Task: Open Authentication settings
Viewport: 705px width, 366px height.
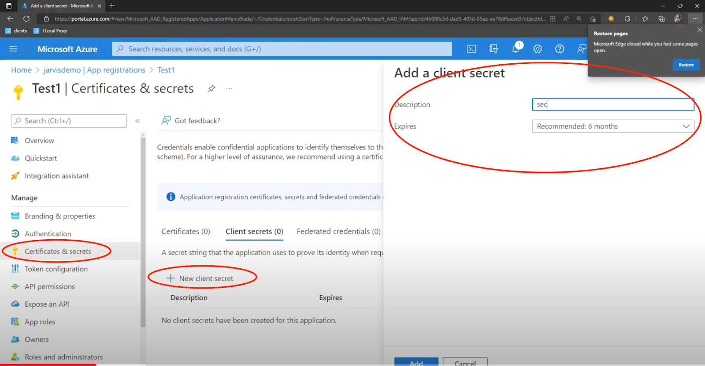Action: 48,234
